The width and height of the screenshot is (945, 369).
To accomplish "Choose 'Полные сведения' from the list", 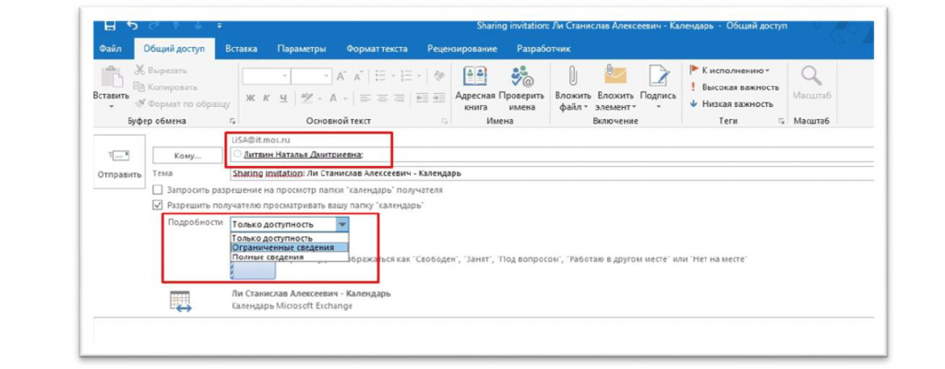I will point(268,257).
